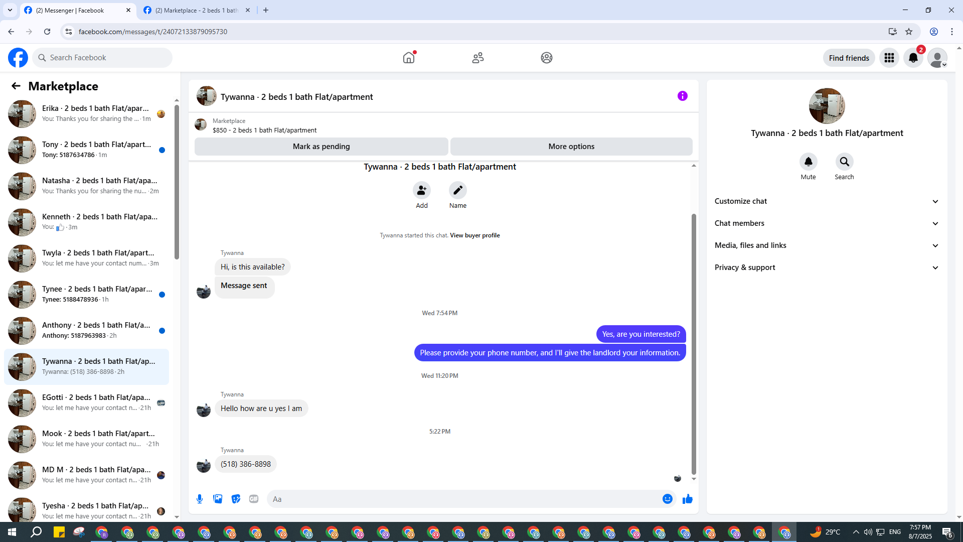Open the $850 Marketplace listing link
The width and height of the screenshot is (963, 542).
tap(264, 130)
